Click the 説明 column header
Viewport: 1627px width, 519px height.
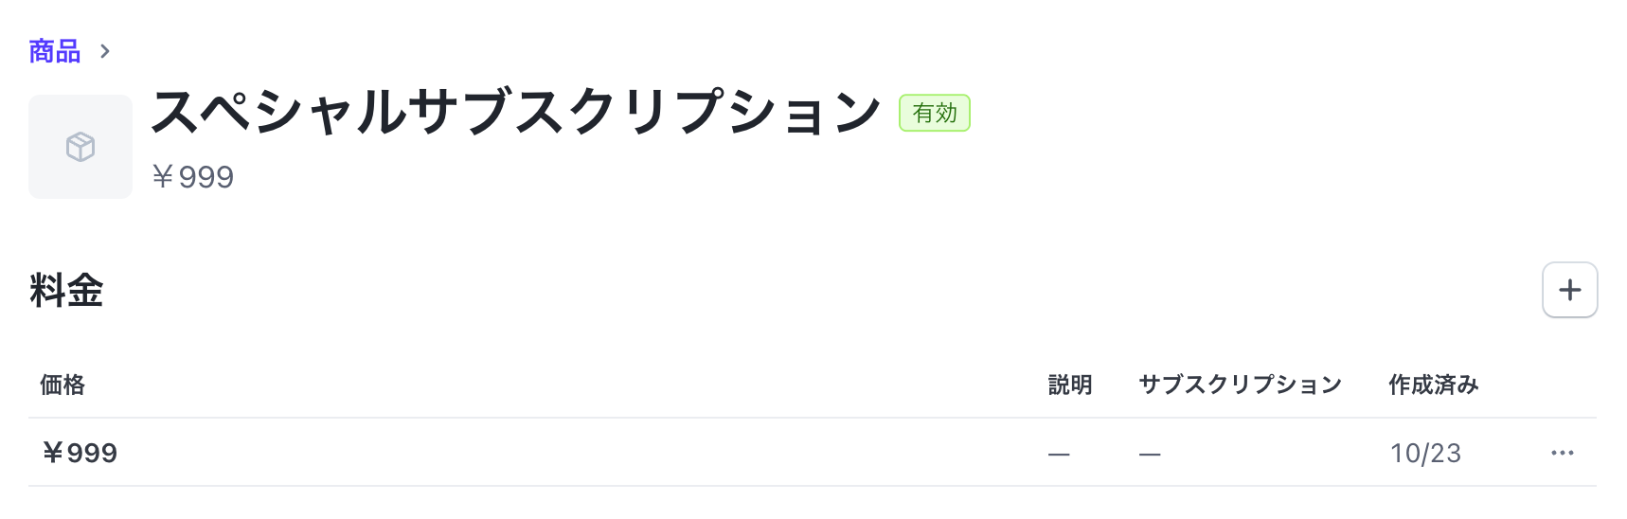[1070, 385]
